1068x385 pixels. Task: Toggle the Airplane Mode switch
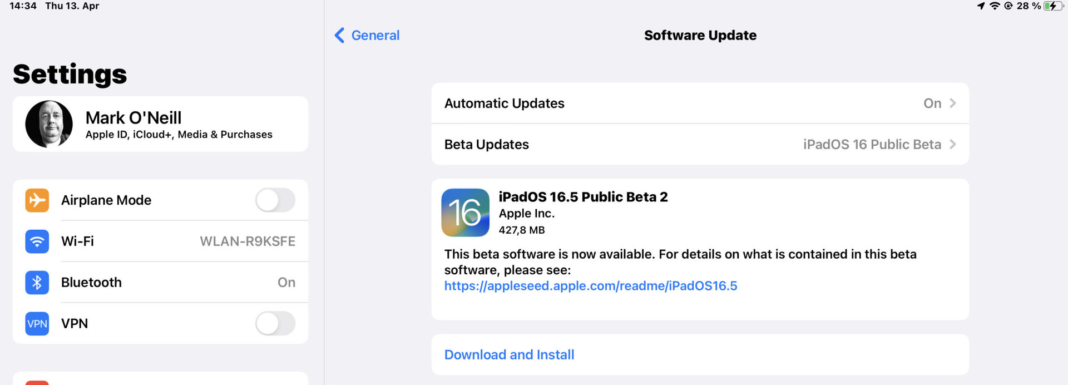tap(275, 200)
